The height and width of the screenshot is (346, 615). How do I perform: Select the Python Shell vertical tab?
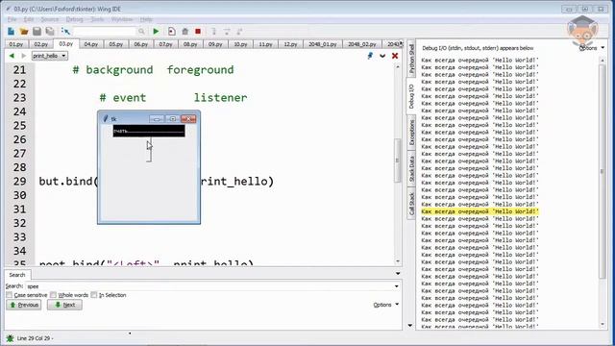pos(411,59)
